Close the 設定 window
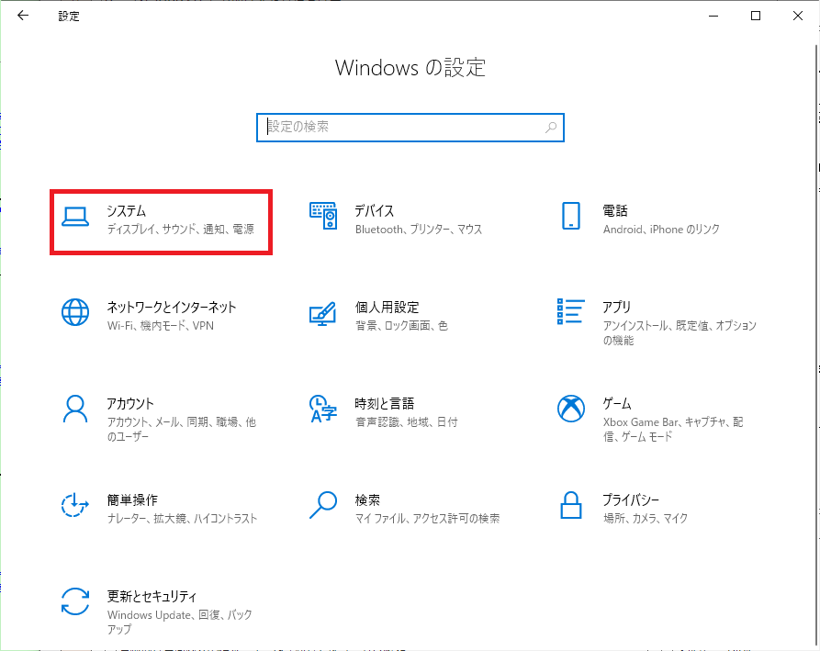 (798, 16)
